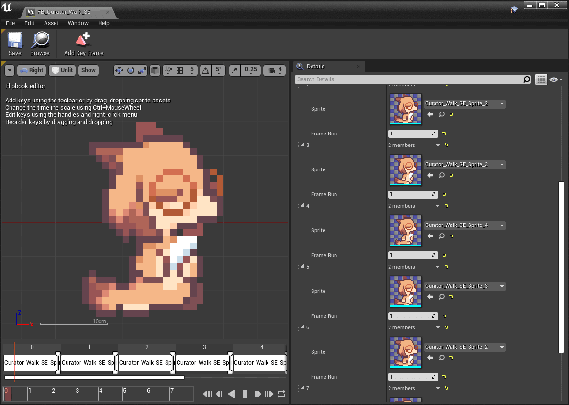
Task: Select key frame 0 in timeline
Action: pos(31,362)
